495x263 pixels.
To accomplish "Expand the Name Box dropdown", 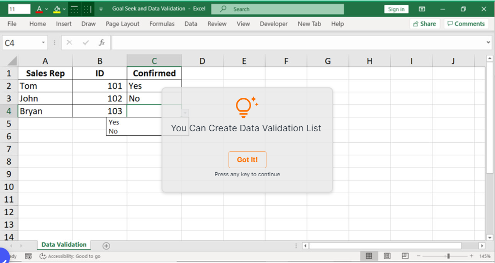I will 43,43.
